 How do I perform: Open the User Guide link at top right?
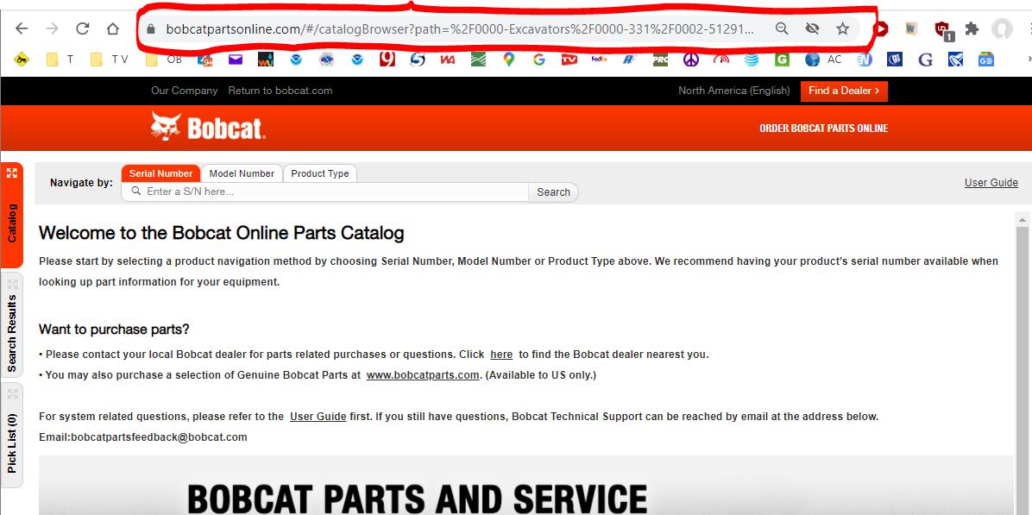pos(991,183)
